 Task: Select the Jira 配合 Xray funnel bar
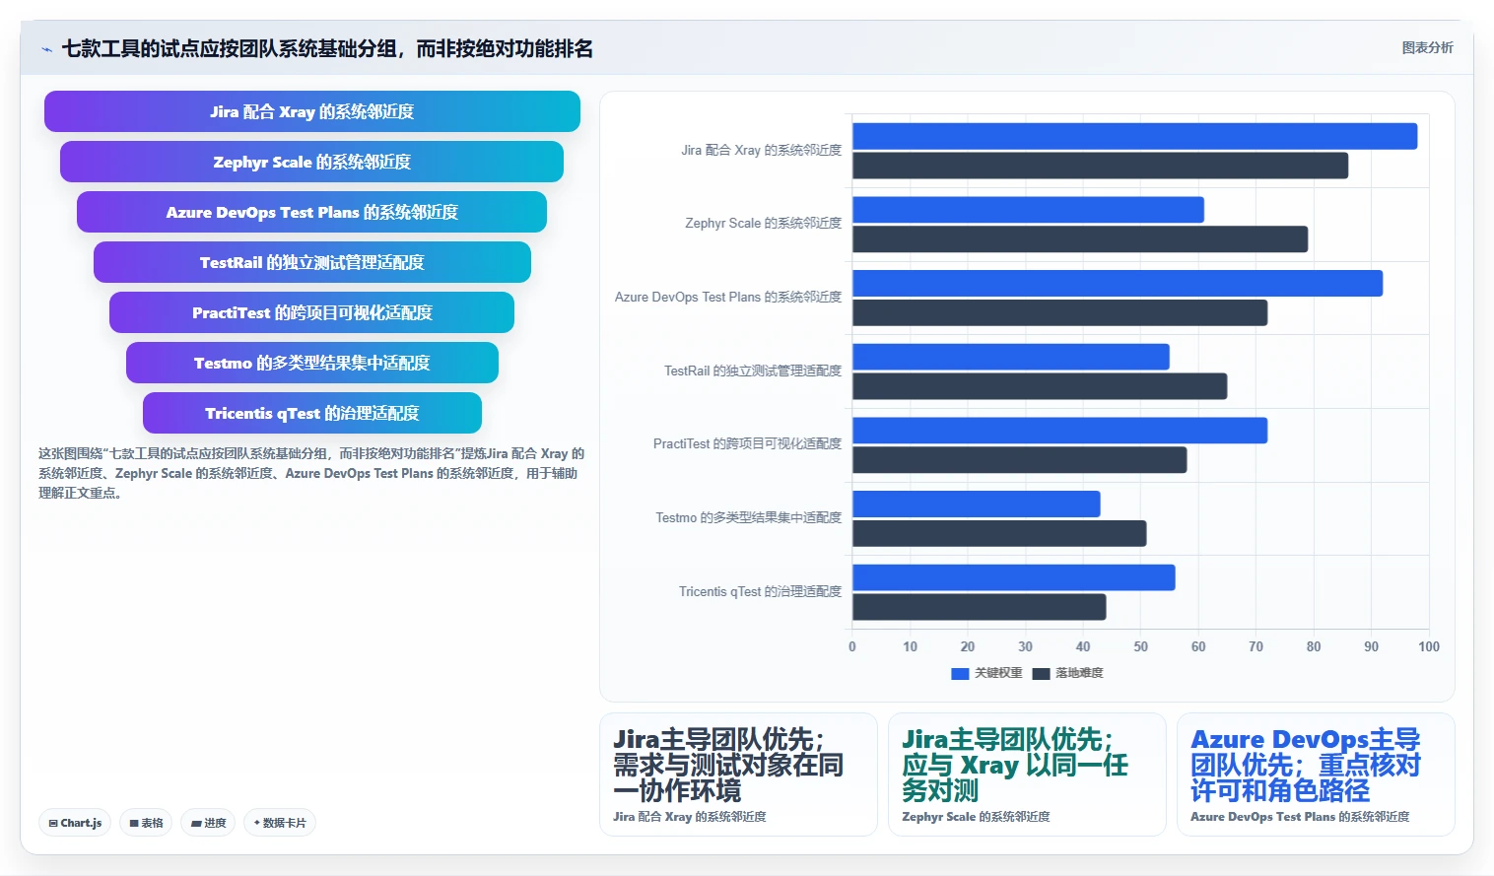point(312,111)
